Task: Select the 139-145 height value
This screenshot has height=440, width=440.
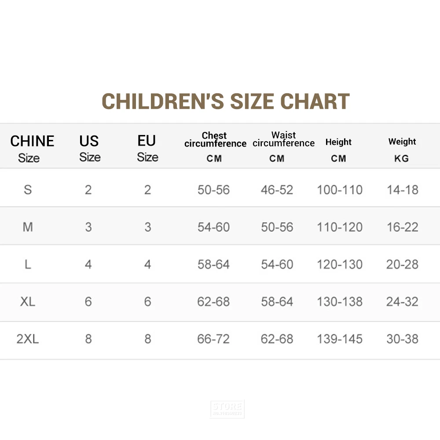Action: click(x=340, y=339)
